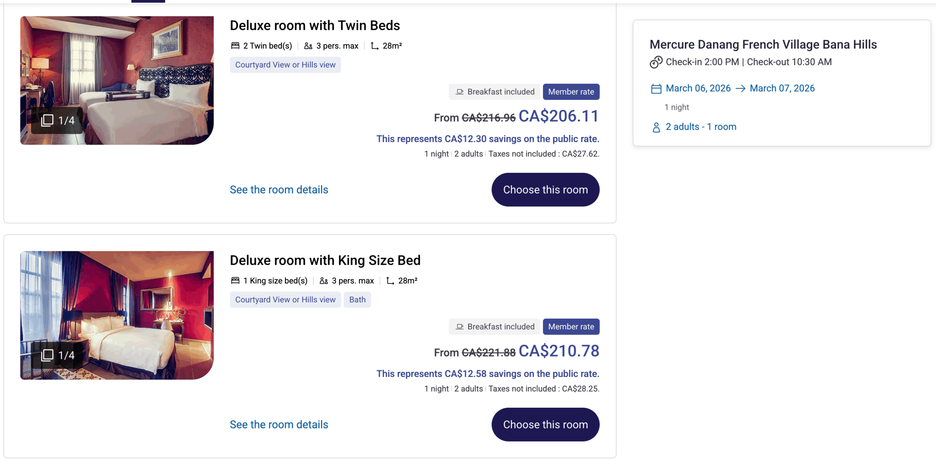This screenshot has width=936, height=461.
Task: Choose the Deluxe room with King Size Bed
Action: click(x=545, y=424)
